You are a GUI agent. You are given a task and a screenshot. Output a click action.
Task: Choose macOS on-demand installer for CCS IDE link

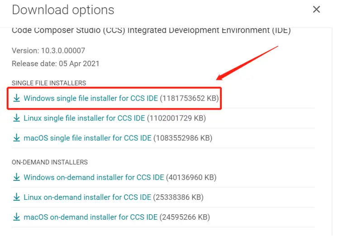90,217
